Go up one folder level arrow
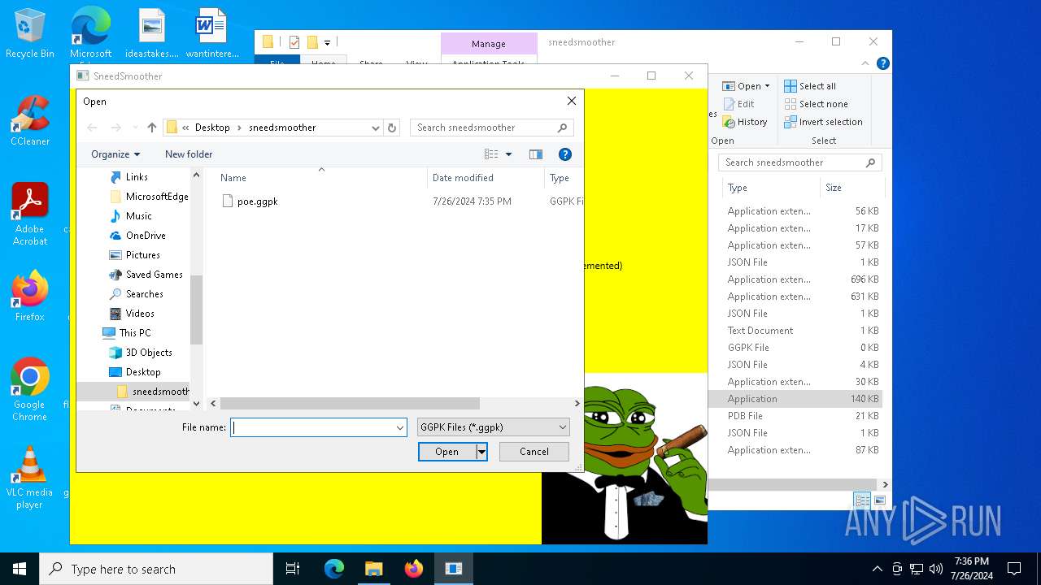The height and width of the screenshot is (585, 1041). (151, 128)
